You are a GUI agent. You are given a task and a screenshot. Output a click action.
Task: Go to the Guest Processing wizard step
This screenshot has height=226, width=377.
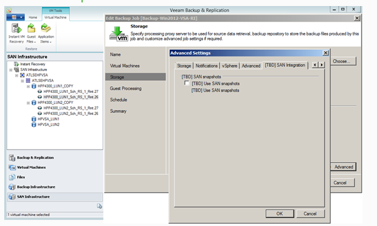[x=126, y=88]
